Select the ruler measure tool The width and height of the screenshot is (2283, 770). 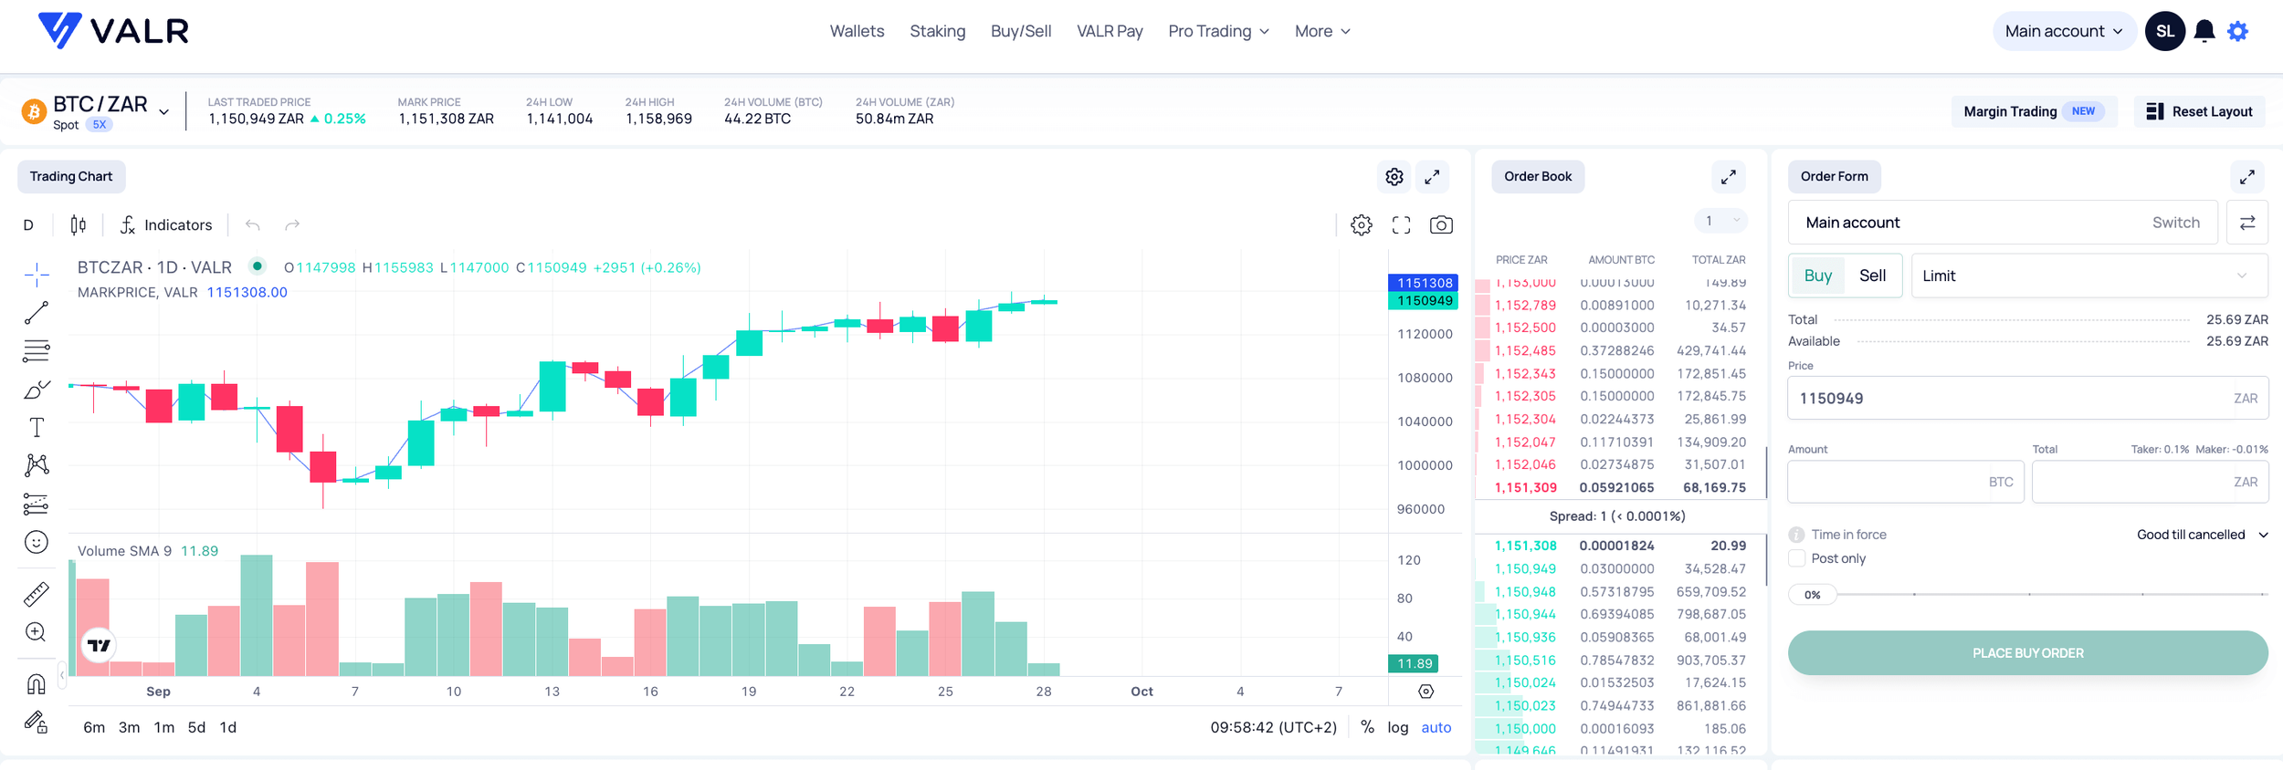37,594
